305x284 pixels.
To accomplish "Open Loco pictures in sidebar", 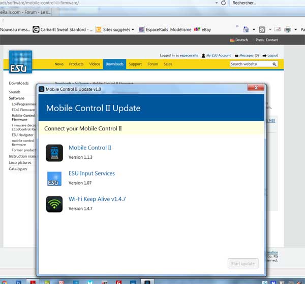I will click(x=20, y=162).
